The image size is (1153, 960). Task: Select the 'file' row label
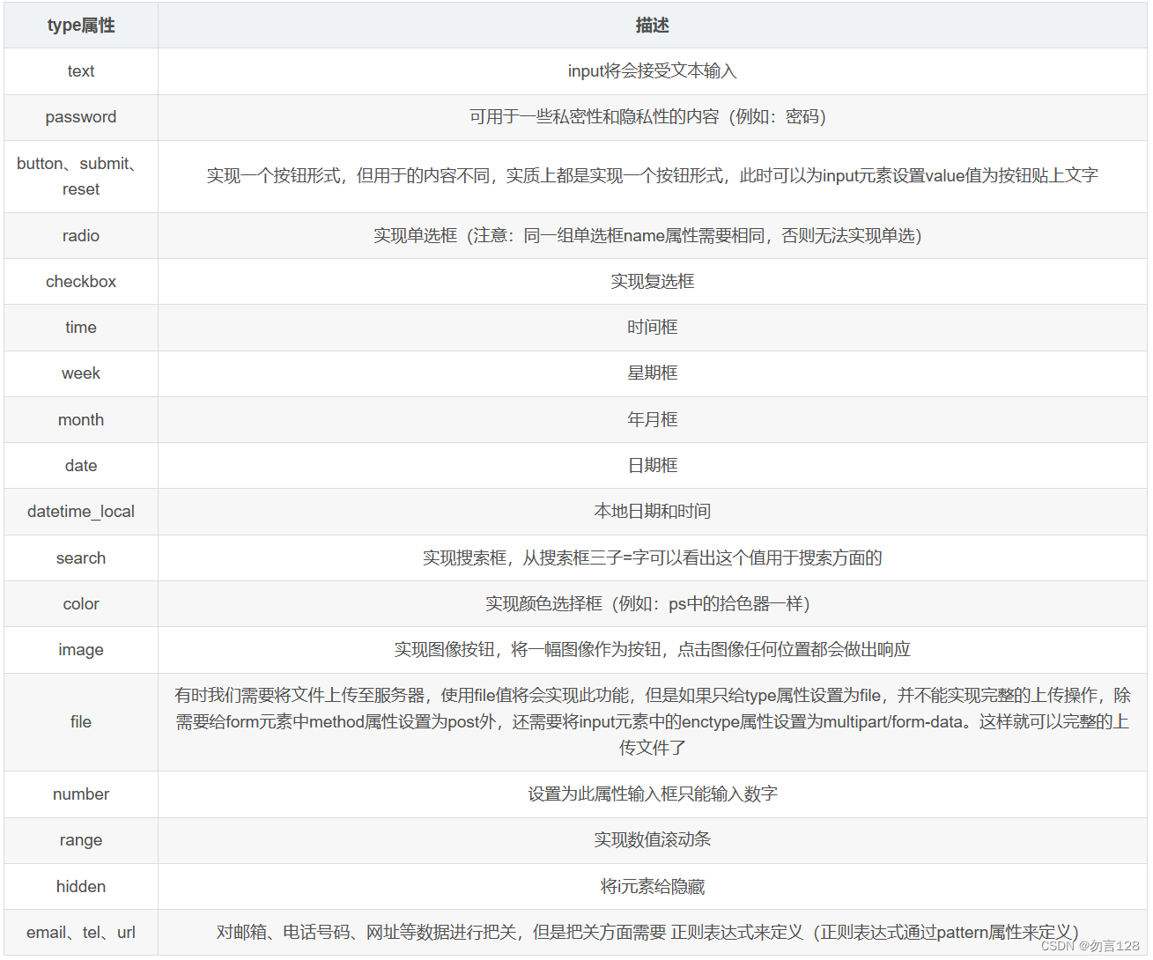tap(80, 722)
